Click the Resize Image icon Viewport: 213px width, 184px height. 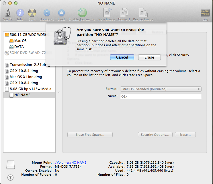pos(143,13)
